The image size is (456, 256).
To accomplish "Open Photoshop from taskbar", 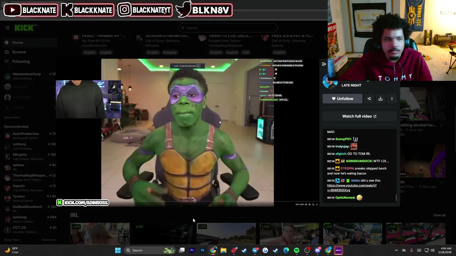I will tap(202, 250).
